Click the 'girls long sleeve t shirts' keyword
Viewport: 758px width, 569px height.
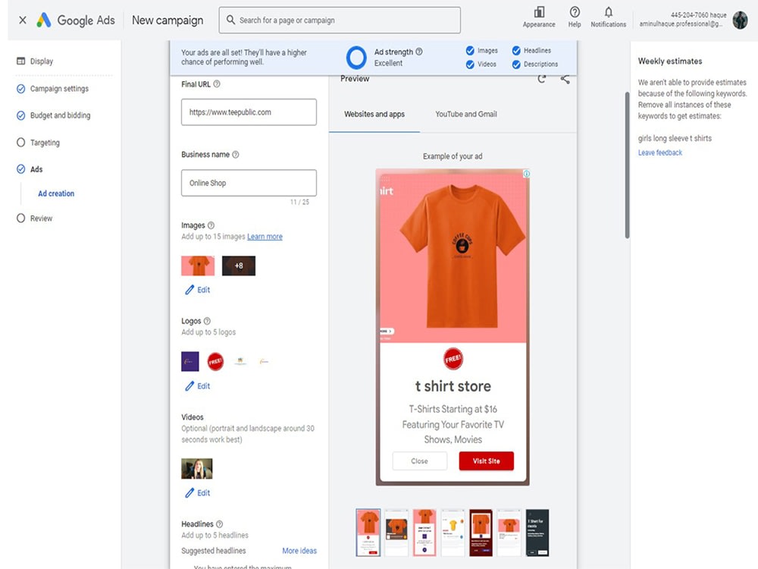click(x=675, y=138)
